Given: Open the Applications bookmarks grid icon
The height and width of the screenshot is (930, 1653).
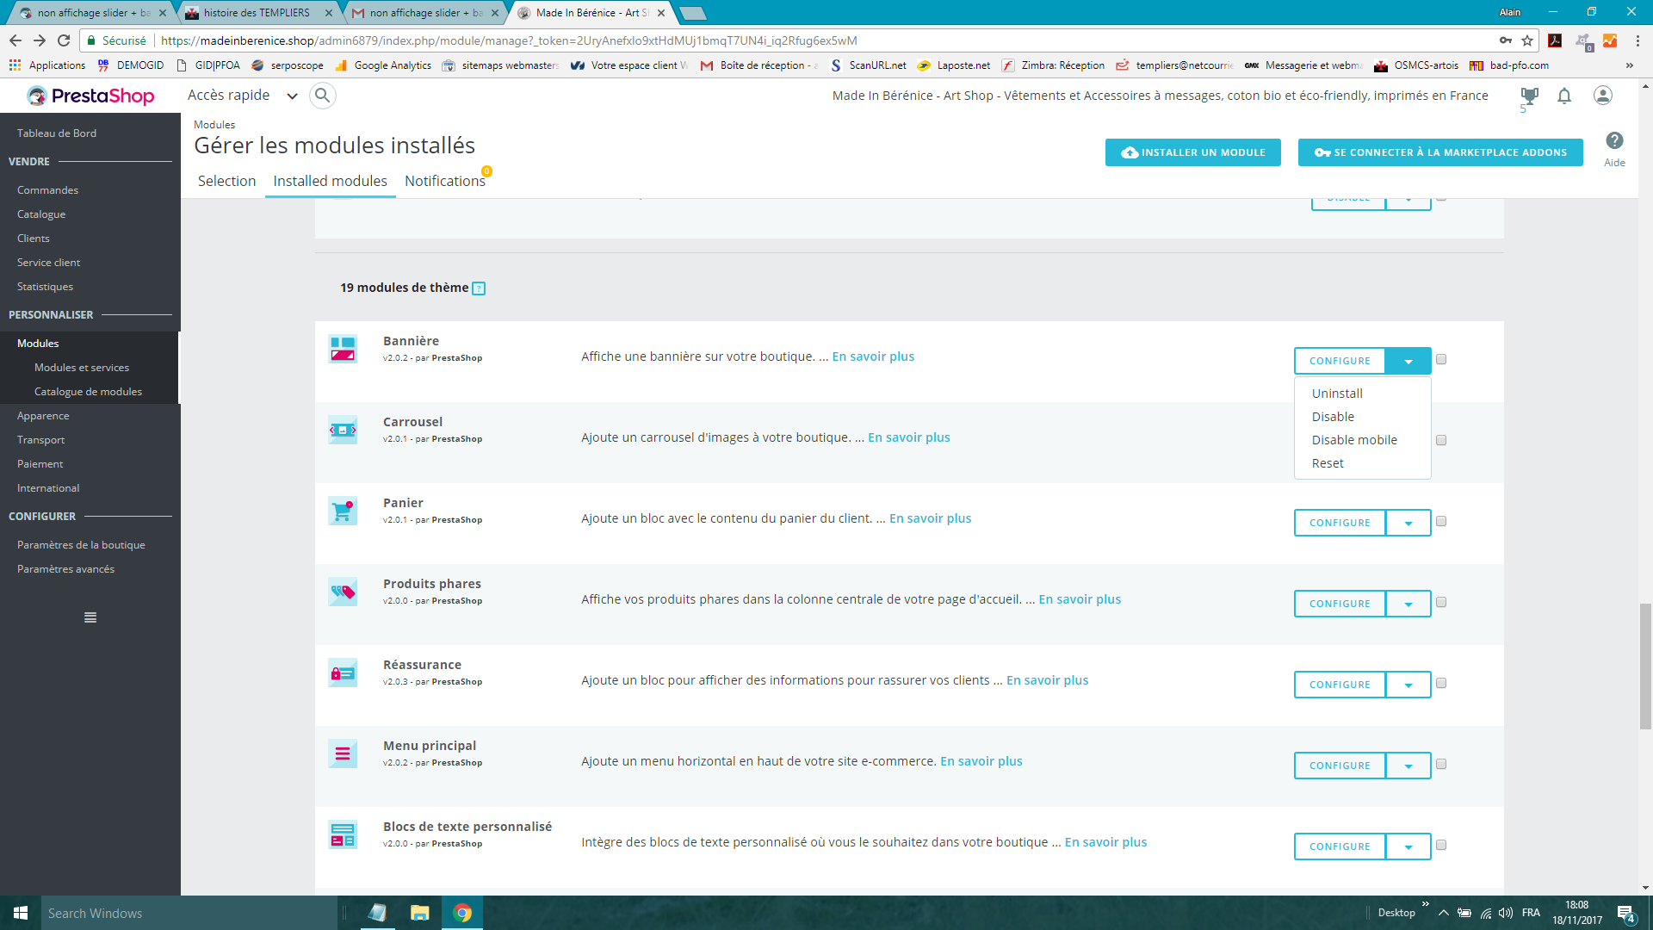Looking at the screenshot, I should pyautogui.click(x=15, y=65).
